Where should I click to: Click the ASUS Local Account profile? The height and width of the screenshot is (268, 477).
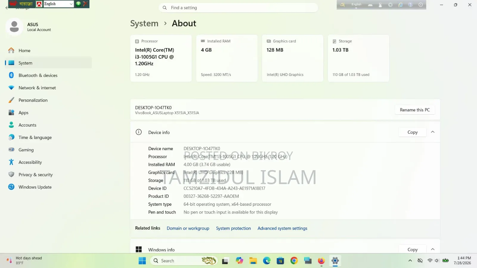coord(29,27)
